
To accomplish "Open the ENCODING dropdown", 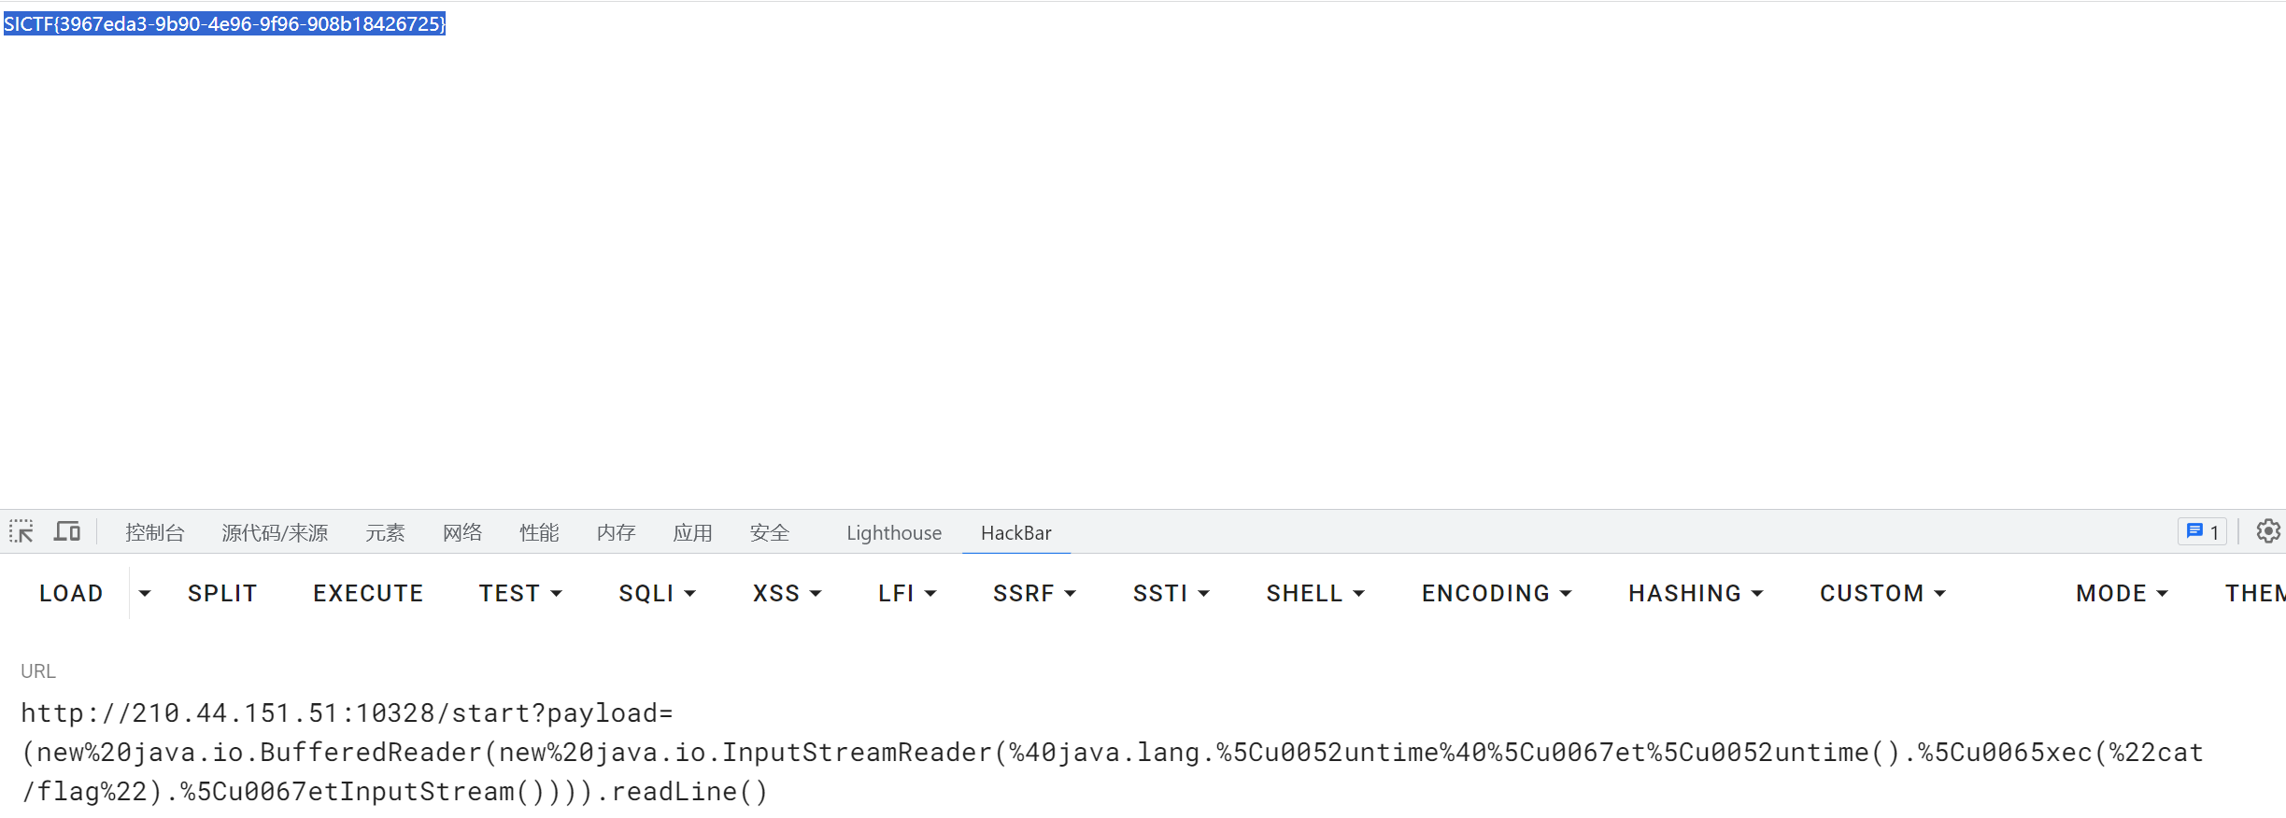I will tap(1496, 594).
